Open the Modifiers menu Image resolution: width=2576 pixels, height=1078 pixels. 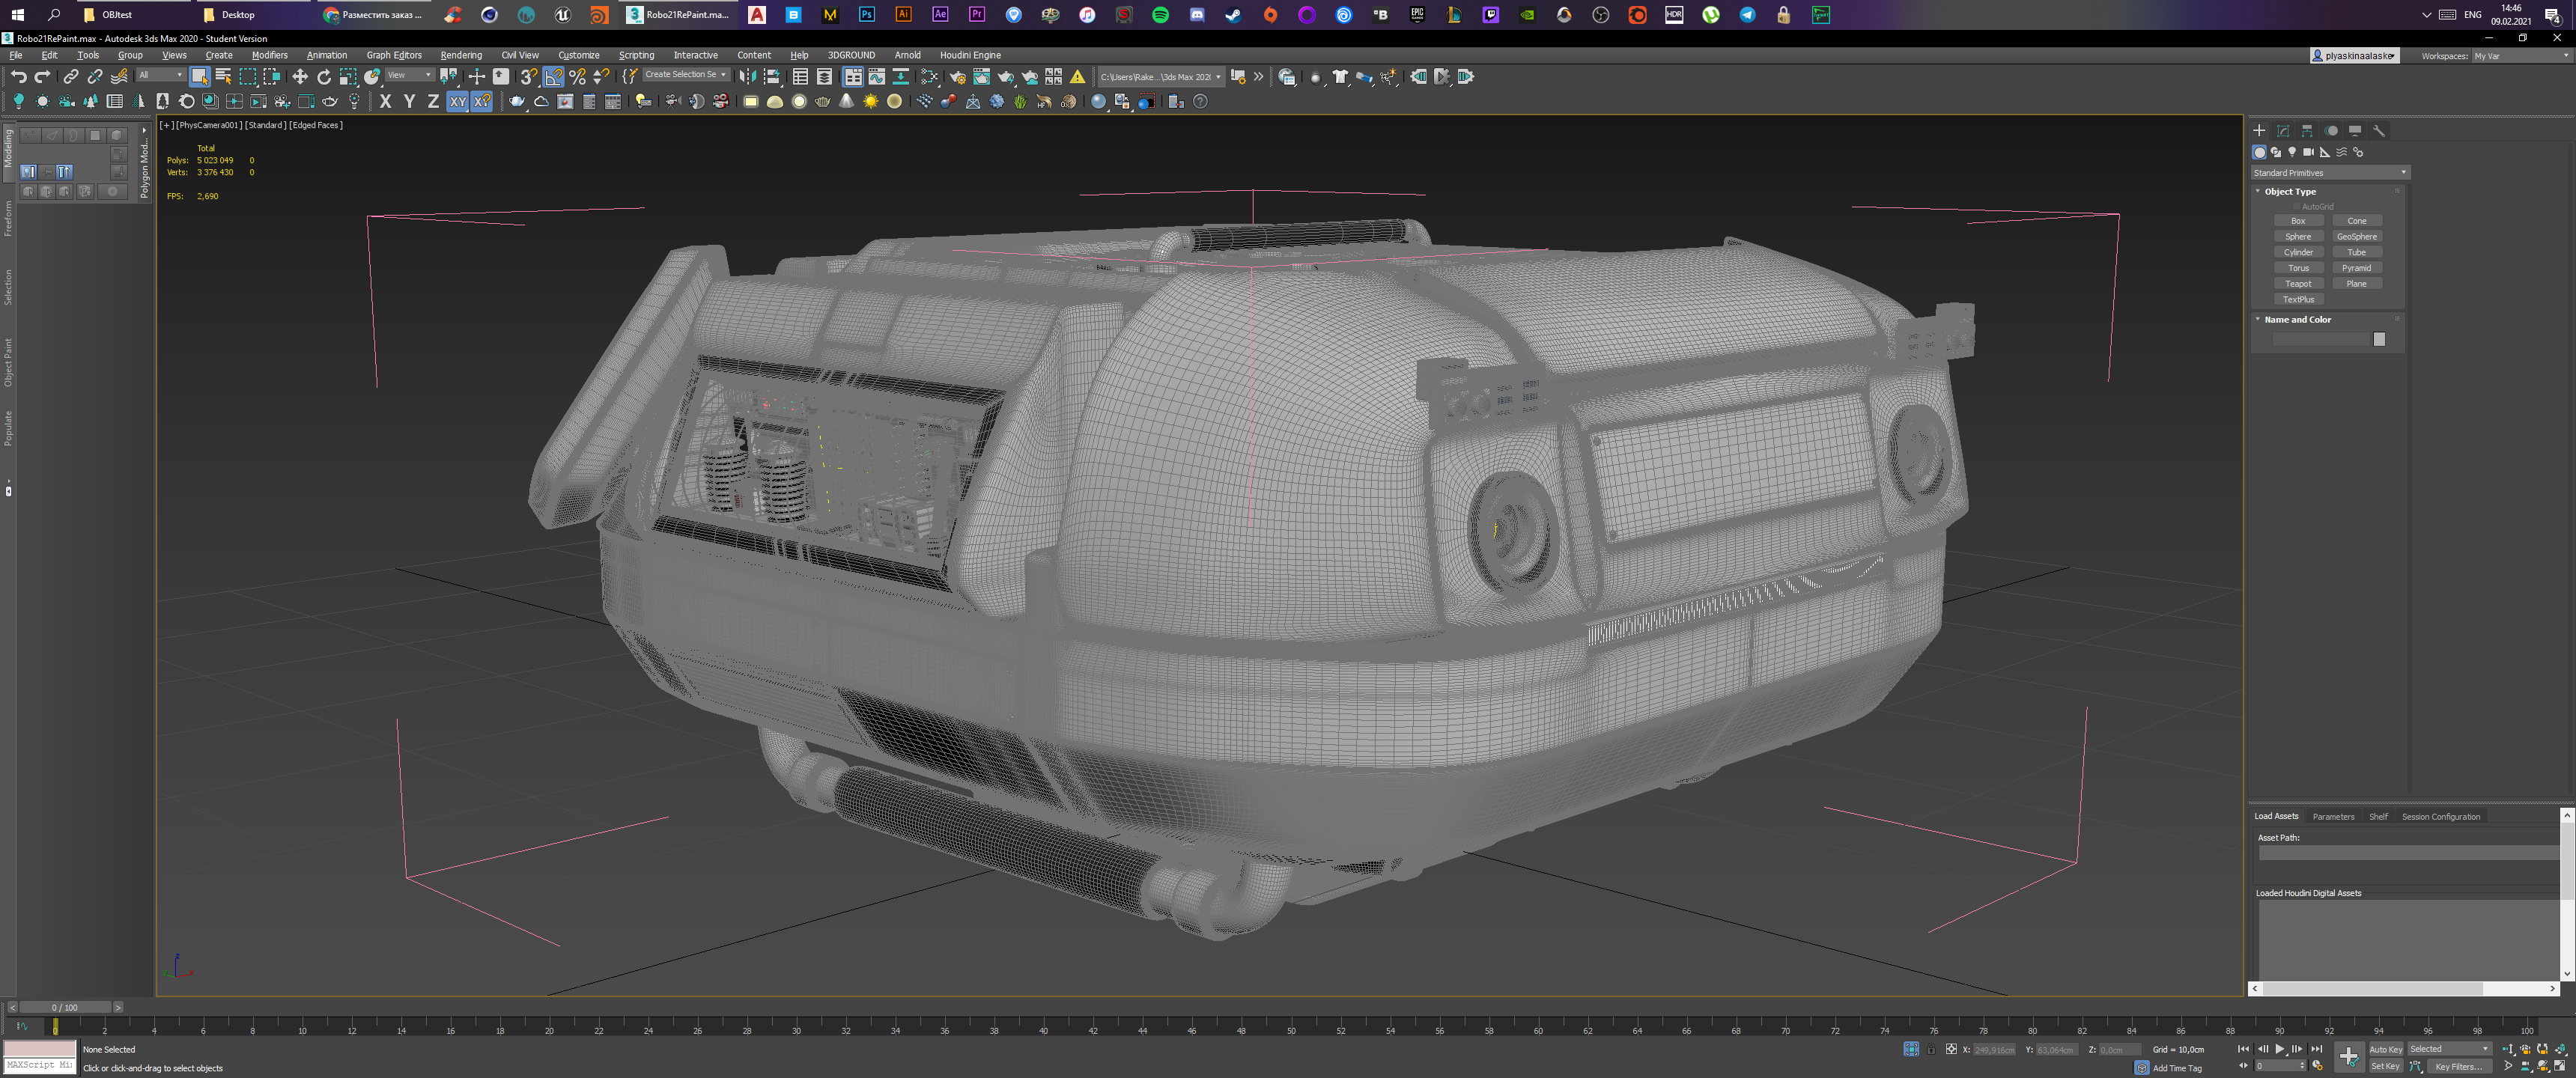click(269, 55)
